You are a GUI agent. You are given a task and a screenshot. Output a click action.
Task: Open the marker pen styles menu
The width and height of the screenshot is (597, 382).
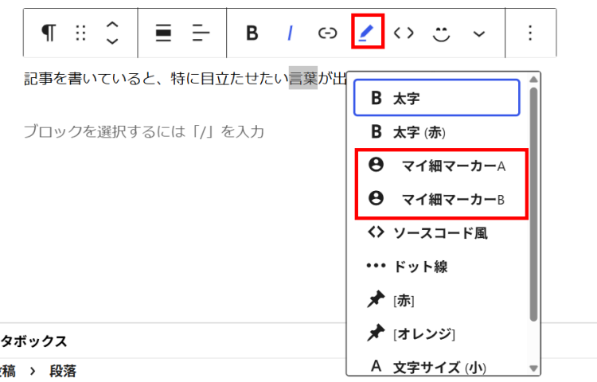(x=368, y=32)
